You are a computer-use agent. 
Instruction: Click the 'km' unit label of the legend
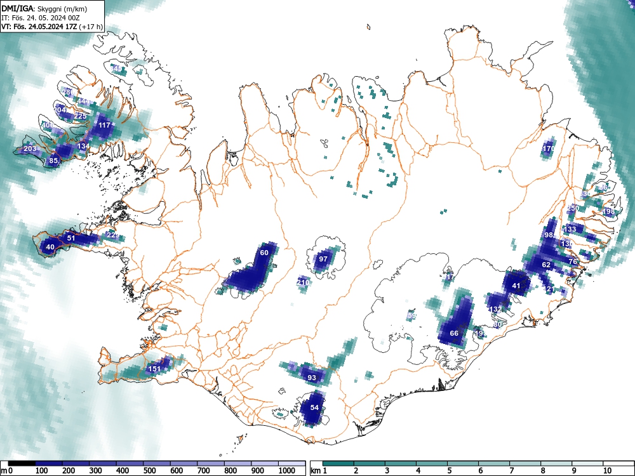coord(316,471)
